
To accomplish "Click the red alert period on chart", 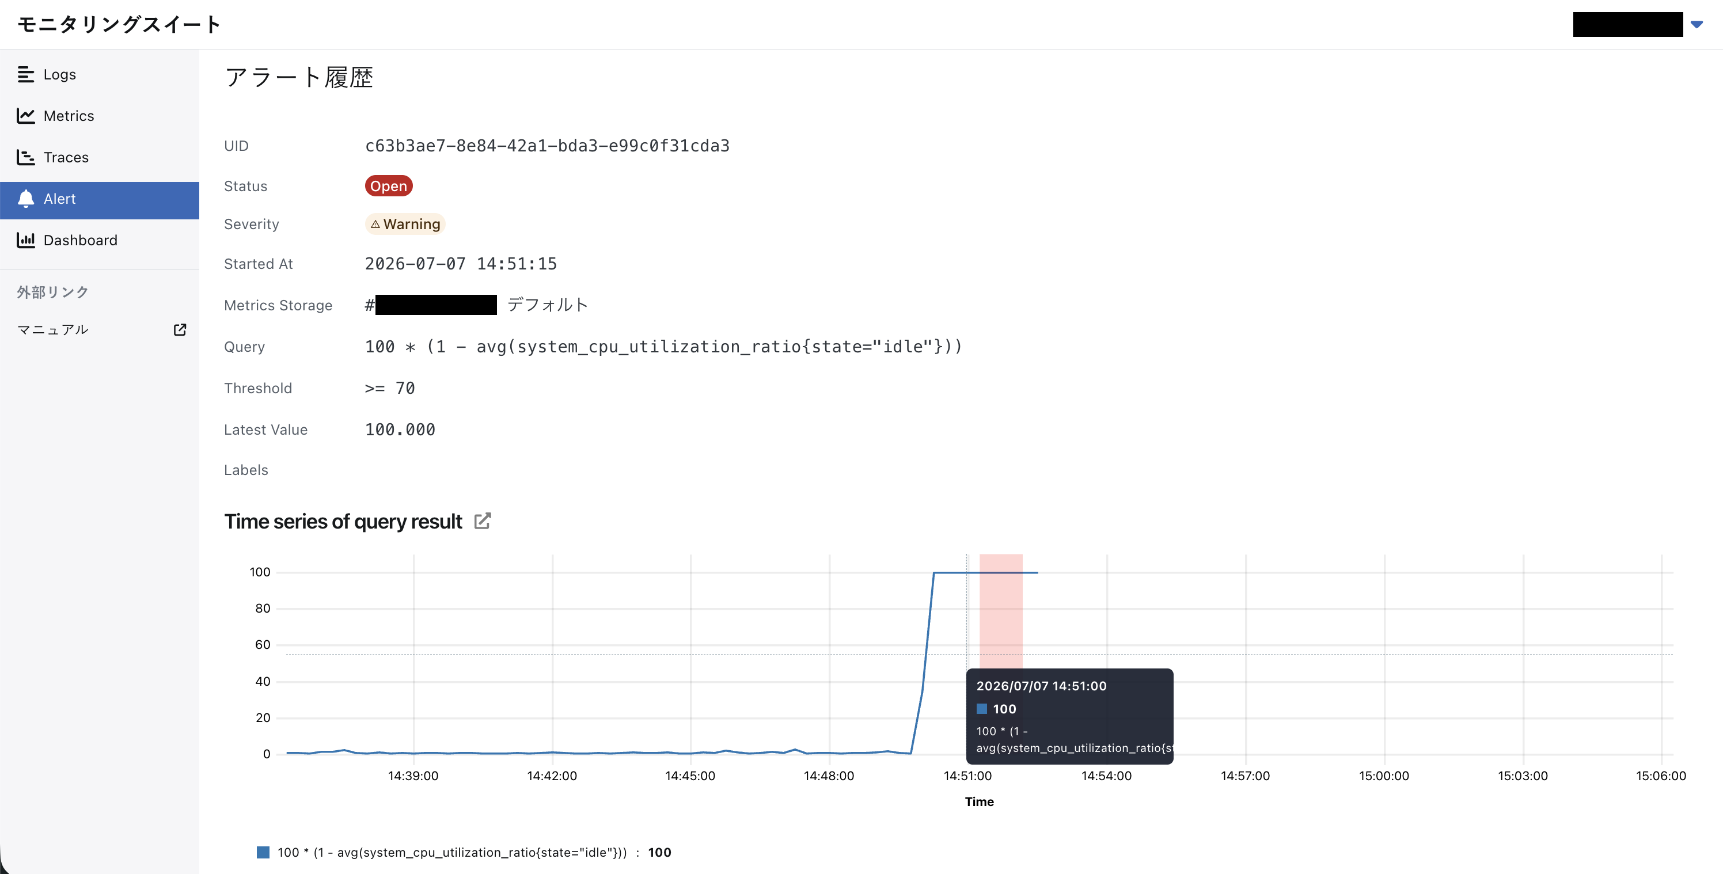I will click(1001, 610).
